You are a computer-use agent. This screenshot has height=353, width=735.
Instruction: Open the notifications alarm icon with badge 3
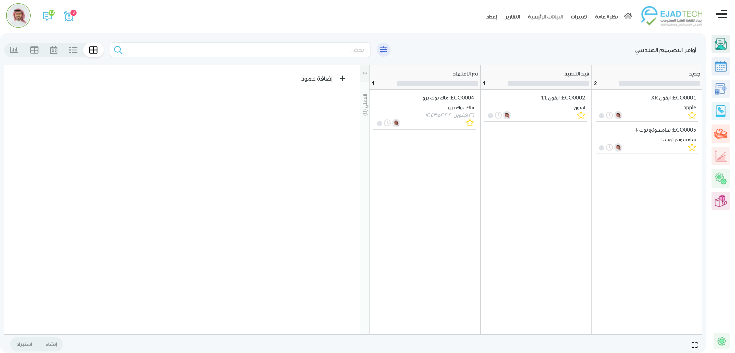pyautogui.click(x=69, y=16)
